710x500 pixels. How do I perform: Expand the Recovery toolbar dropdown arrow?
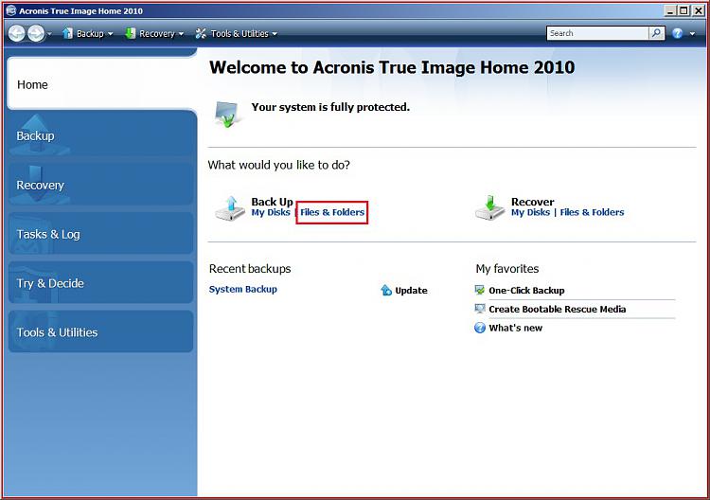click(x=181, y=34)
